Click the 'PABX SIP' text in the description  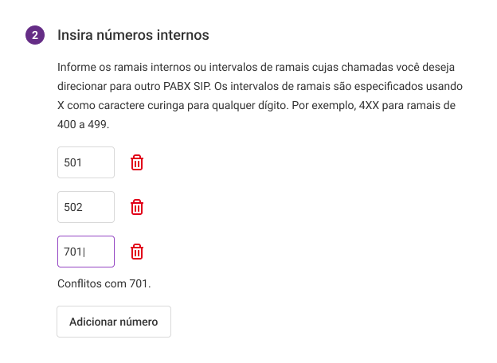point(187,86)
